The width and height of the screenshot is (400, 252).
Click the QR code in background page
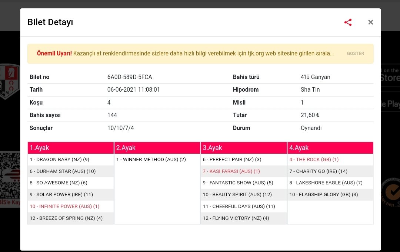[x=10, y=176]
